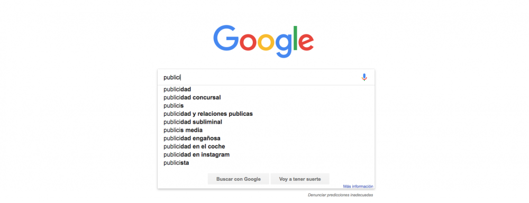
Task: Select the "publicidad engañosa" suggestion
Action: tap(266, 139)
